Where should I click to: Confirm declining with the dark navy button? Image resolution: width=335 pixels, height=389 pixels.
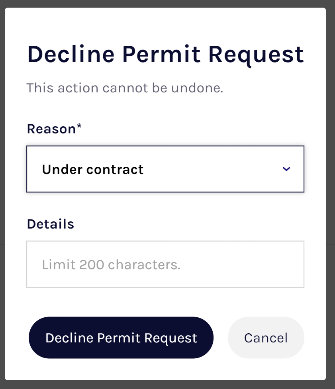(121, 338)
